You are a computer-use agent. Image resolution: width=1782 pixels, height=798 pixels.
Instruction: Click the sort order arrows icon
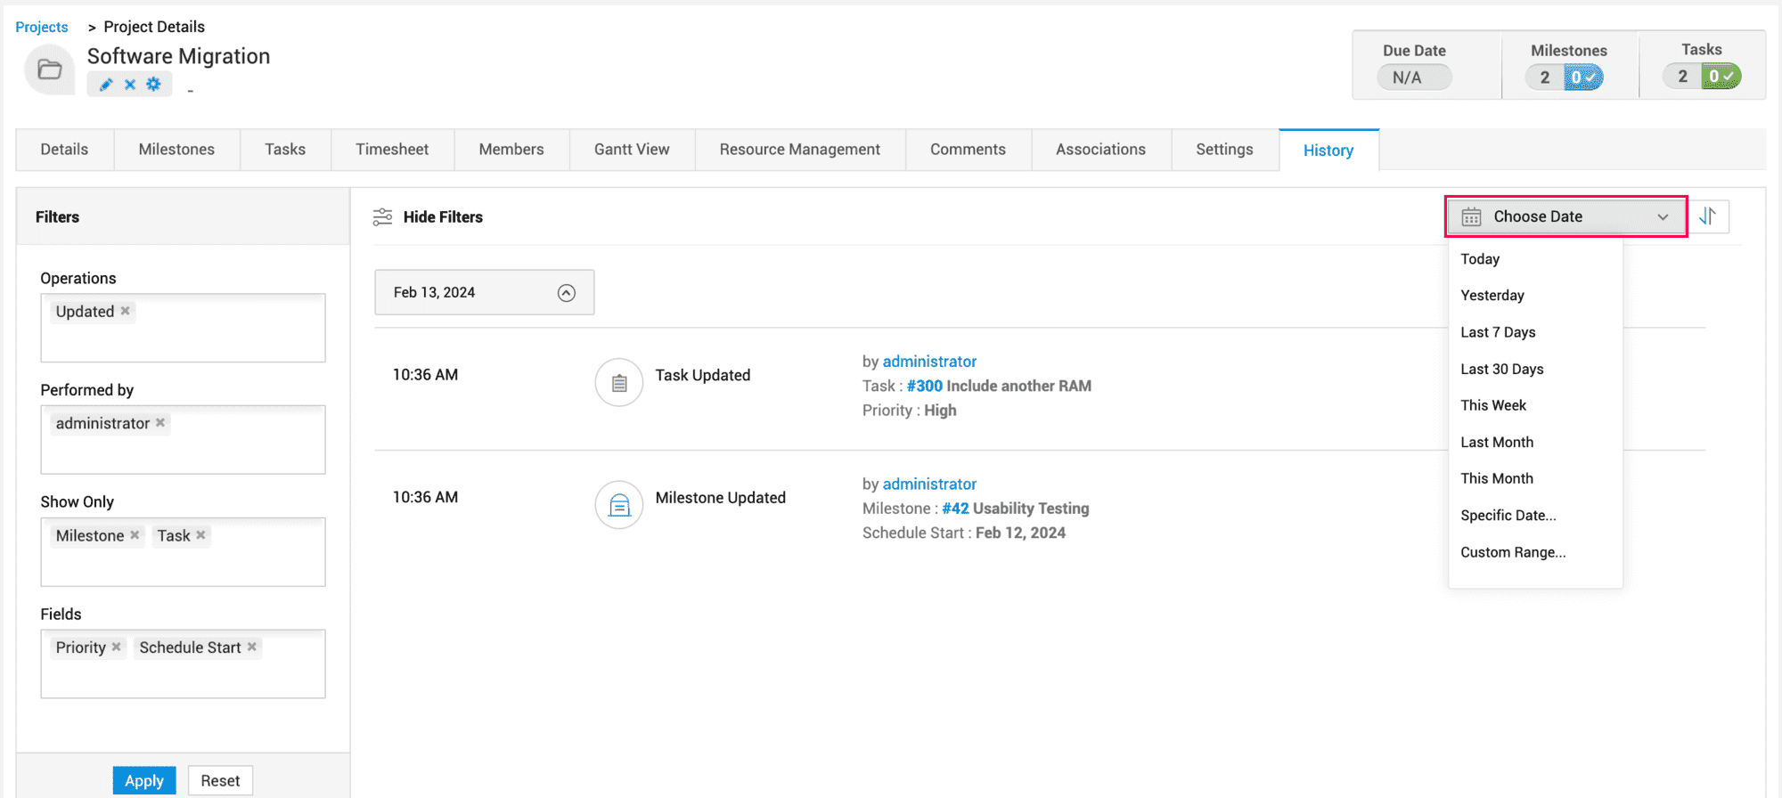[1707, 216]
